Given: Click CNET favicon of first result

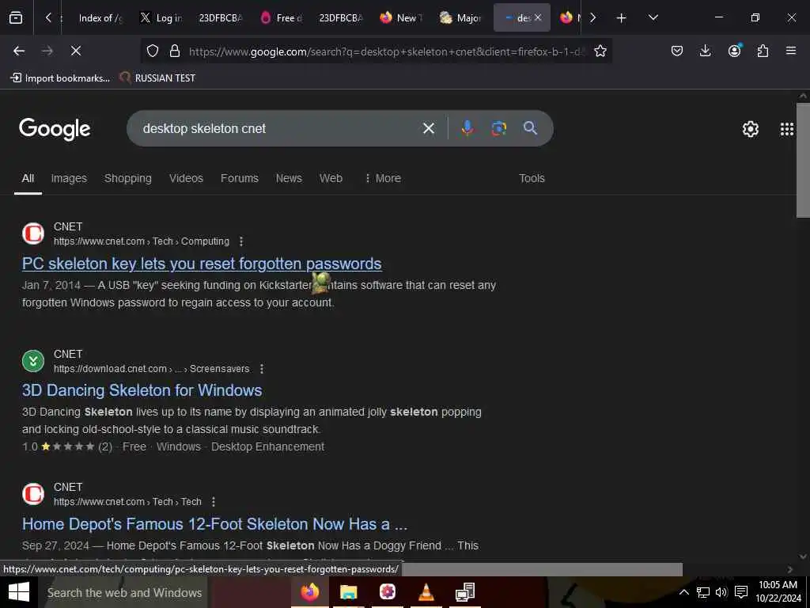Looking at the screenshot, I should tap(33, 234).
